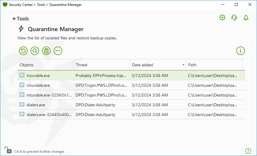Open the Support headset icon
257x156 pixels.
[234, 17]
